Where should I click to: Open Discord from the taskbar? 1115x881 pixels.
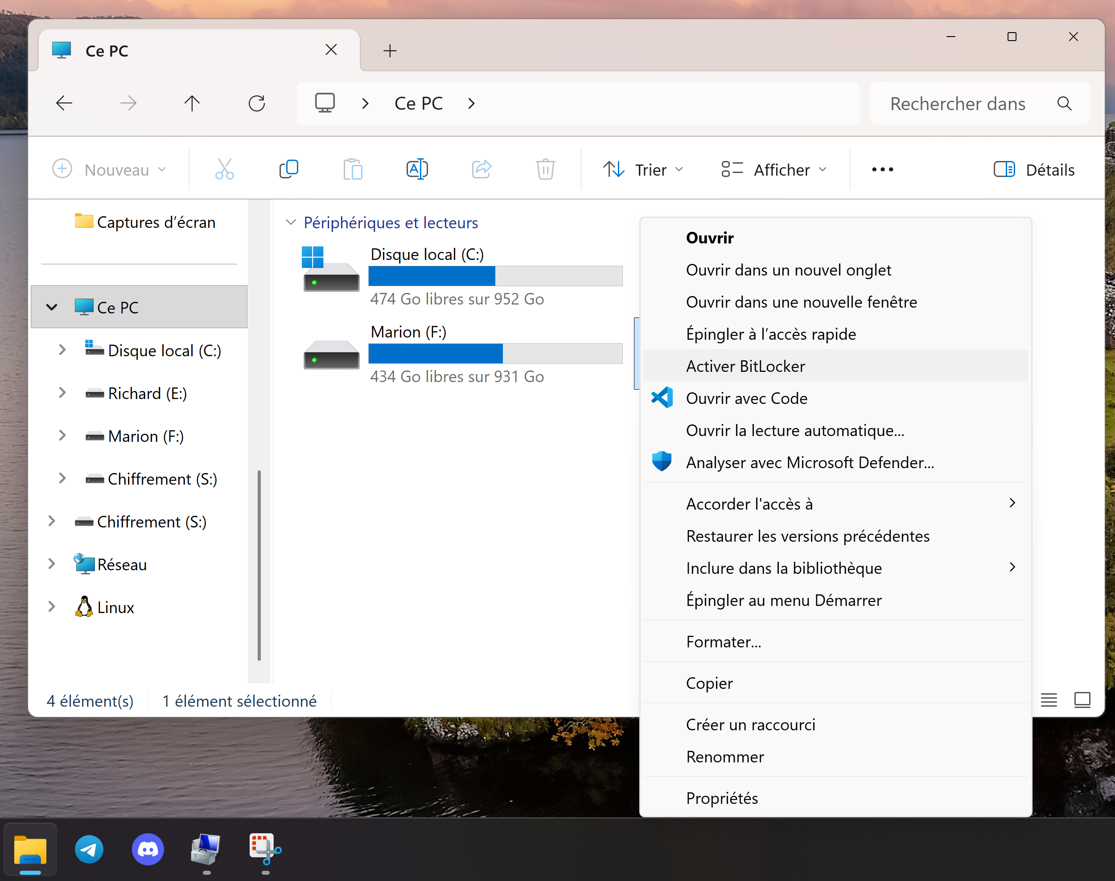(148, 849)
